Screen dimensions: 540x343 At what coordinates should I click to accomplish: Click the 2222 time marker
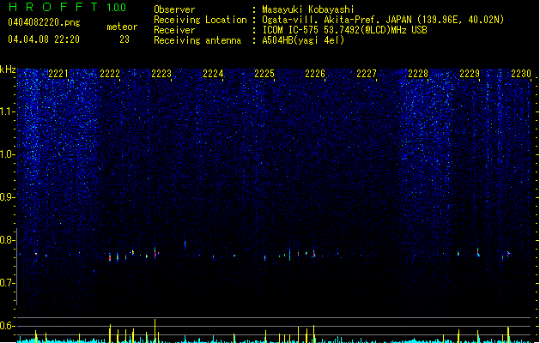click(x=110, y=74)
